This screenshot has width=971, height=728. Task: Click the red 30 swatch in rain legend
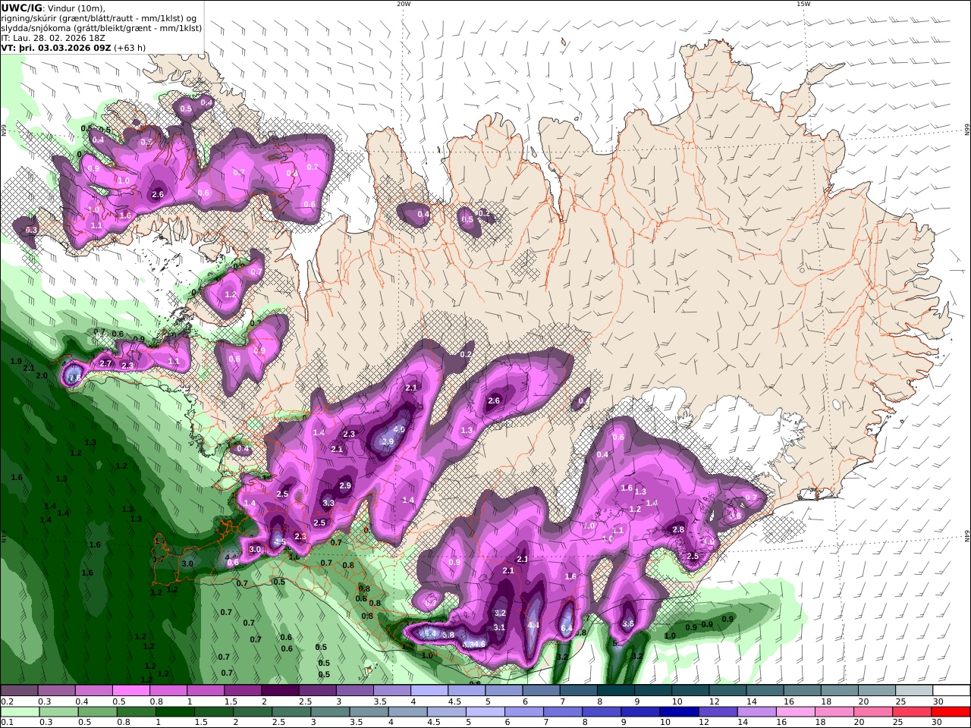coord(951,712)
